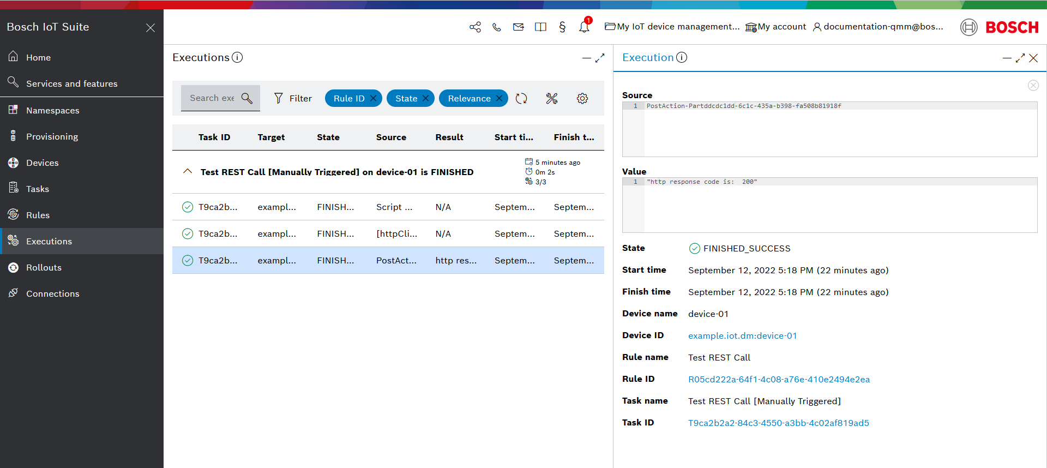The height and width of the screenshot is (468, 1047).
Task: Select the row with Script source
Action: click(388, 207)
